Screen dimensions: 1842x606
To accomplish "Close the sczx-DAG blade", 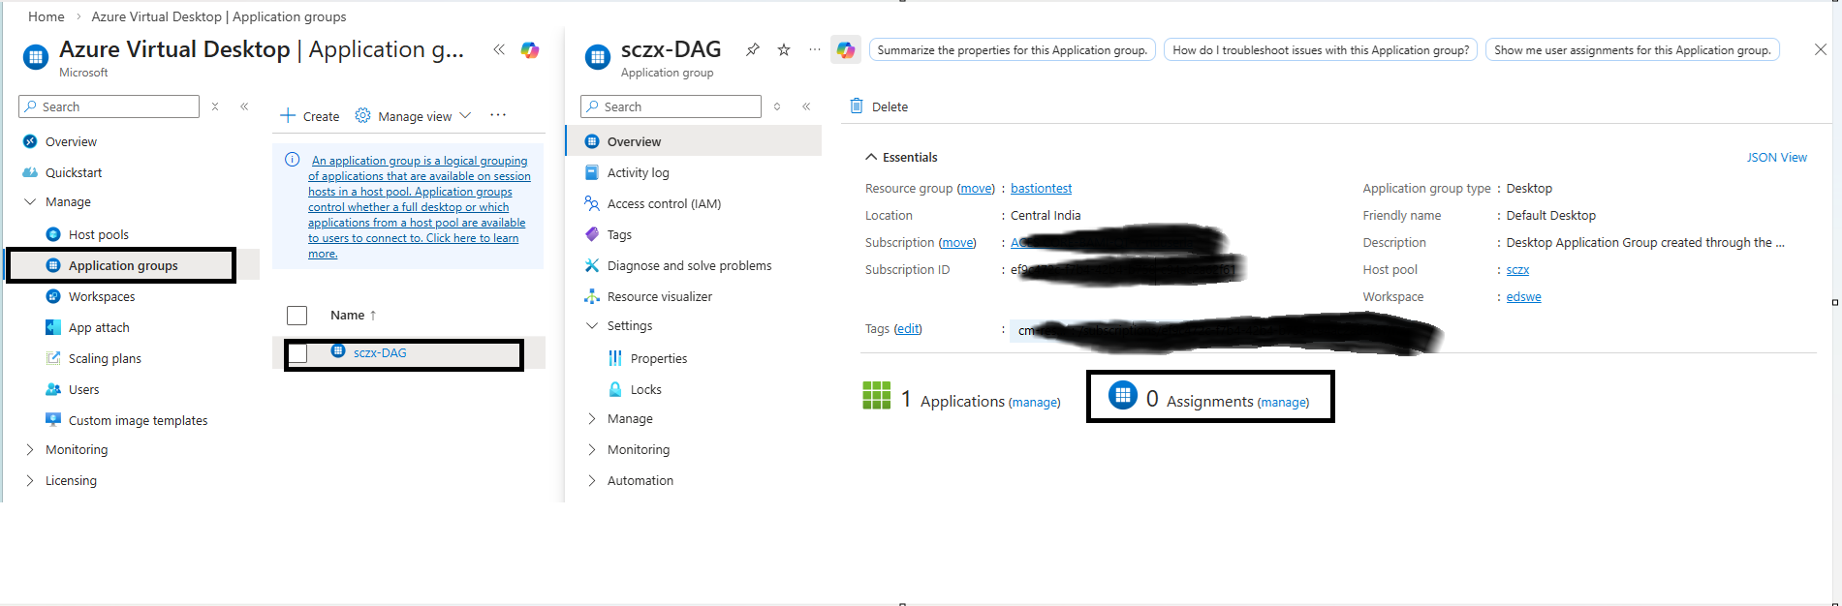I will [x=1821, y=49].
